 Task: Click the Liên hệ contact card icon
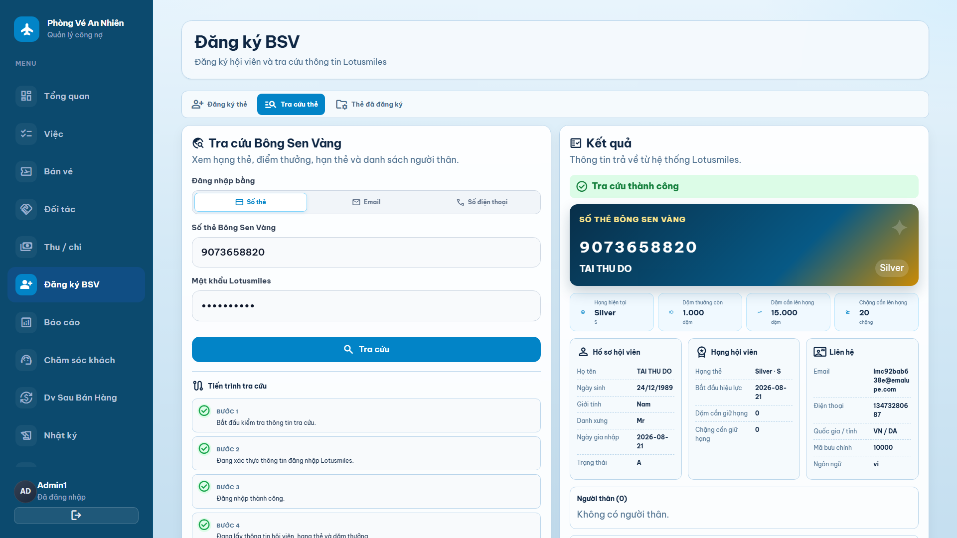[819, 352]
